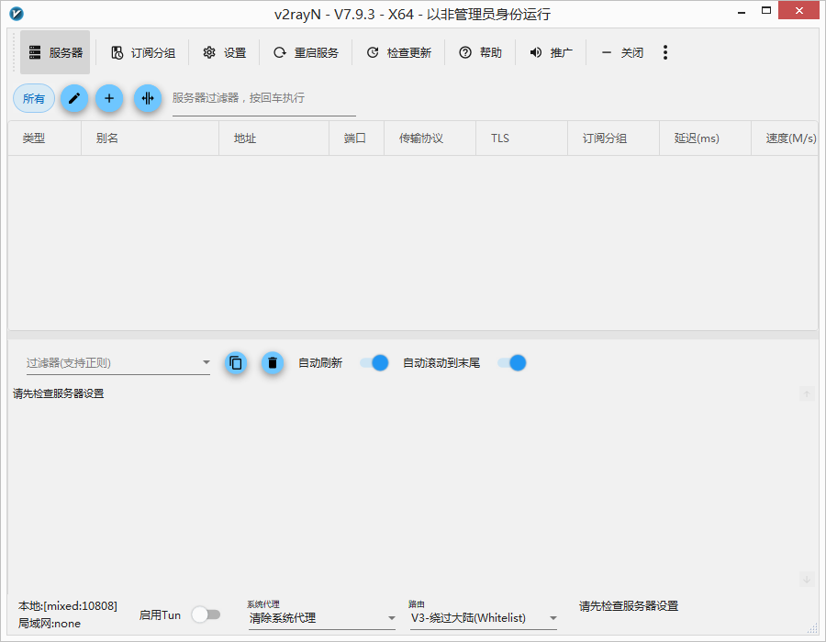The width and height of the screenshot is (826, 642).
Task: Sort by the 地址 column header
Action: pos(273,138)
